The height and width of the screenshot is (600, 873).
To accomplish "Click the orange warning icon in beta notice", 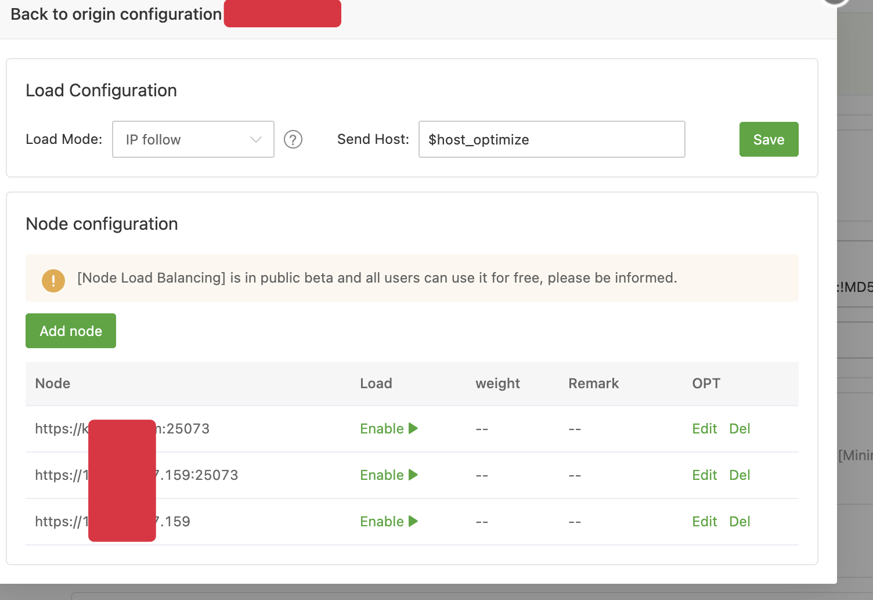I will [53, 281].
